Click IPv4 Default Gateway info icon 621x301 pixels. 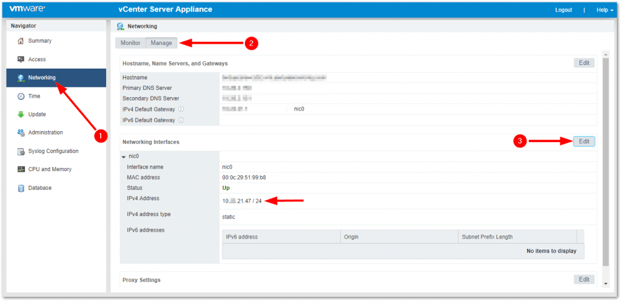point(181,109)
